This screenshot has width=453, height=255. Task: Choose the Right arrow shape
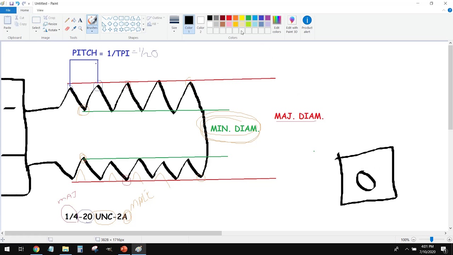(x=127, y=24)
